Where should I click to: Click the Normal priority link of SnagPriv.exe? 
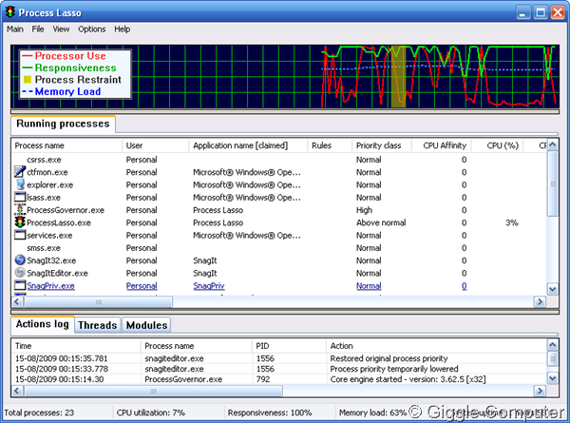369,286
